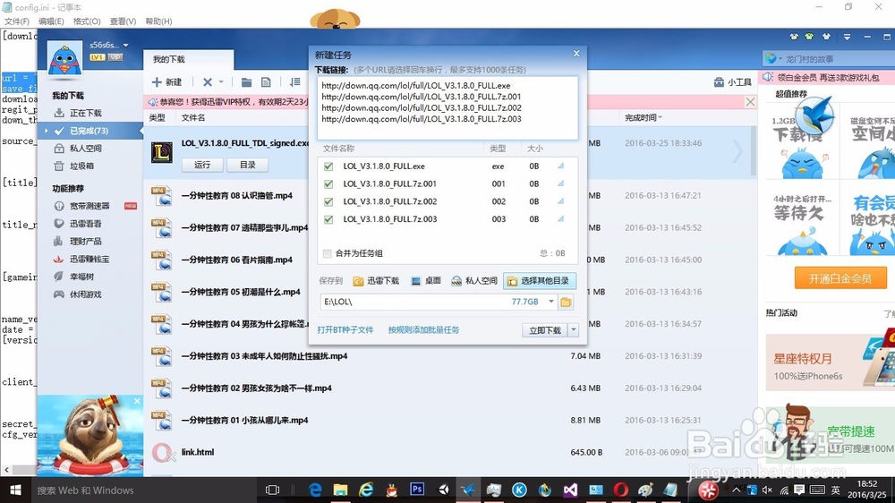Click the edit icon for the 7z.003 row
Image resolution: width=895 pixels, height=503 pixels.
click(560, 218)
